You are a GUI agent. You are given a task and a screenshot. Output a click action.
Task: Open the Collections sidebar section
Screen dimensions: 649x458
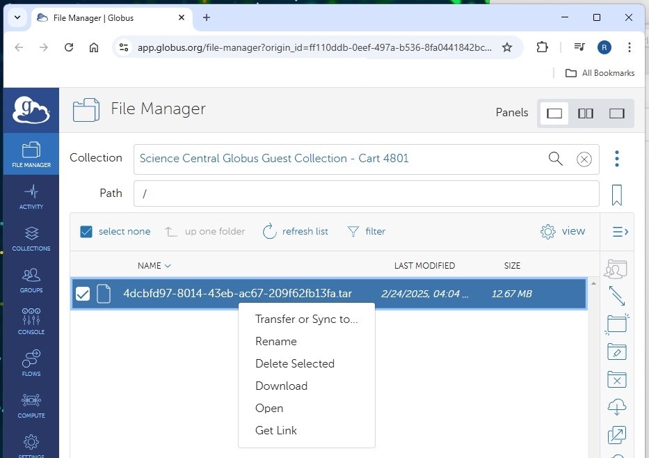pos(31,239)
